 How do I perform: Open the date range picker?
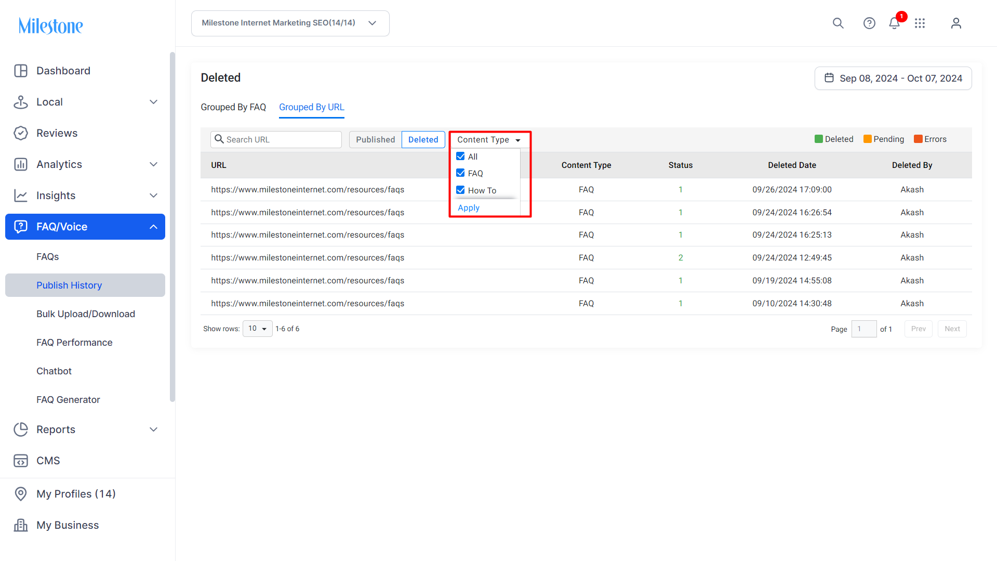click(x=893, y=78)
